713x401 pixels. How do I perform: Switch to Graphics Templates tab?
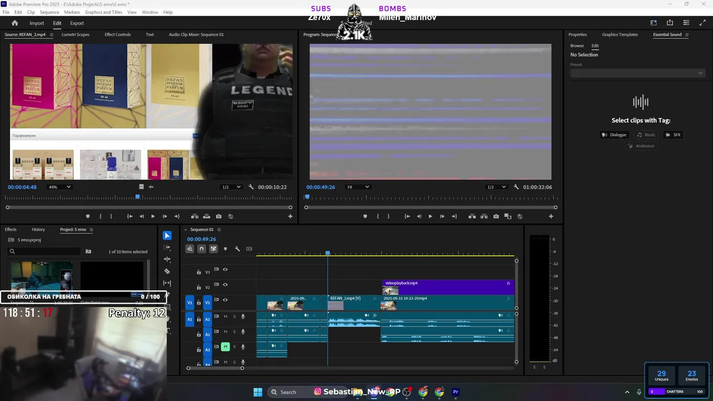[x=620, y=35]
